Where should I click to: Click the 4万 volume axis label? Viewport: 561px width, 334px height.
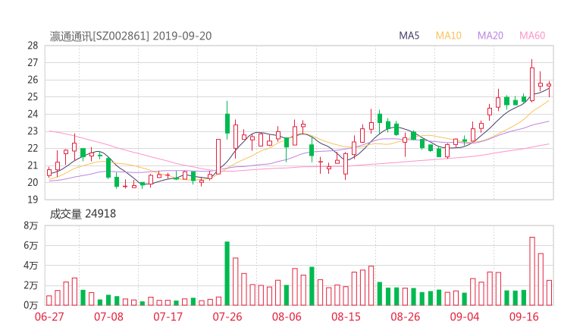click(31, 266)
